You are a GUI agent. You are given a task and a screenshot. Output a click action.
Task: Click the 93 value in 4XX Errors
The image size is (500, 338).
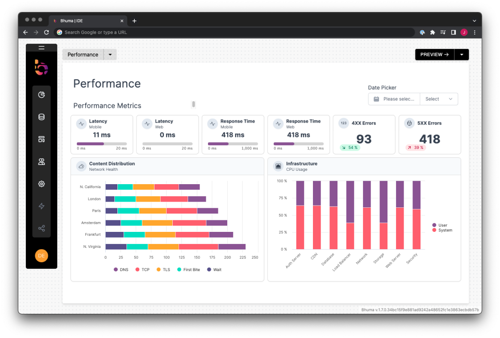(364, 139)
